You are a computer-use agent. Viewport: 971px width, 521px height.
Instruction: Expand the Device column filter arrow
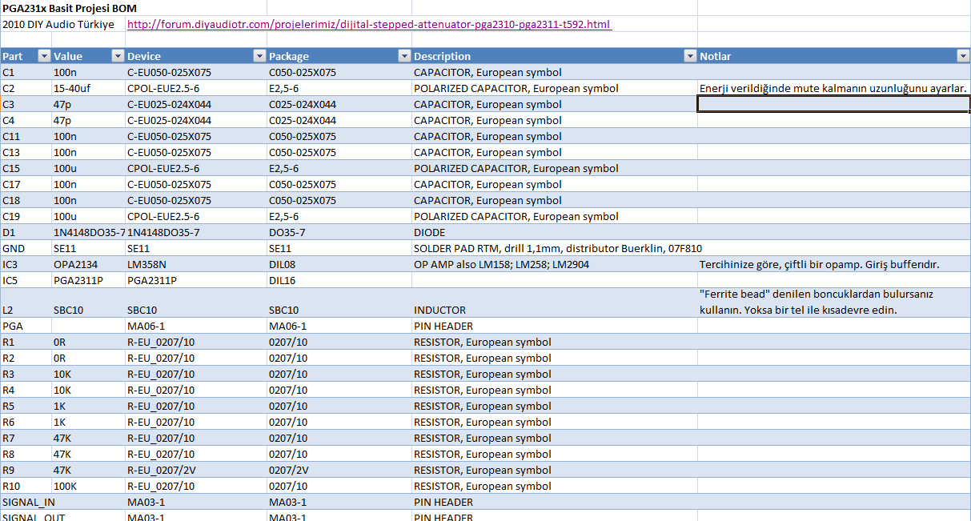coord(259,56)
